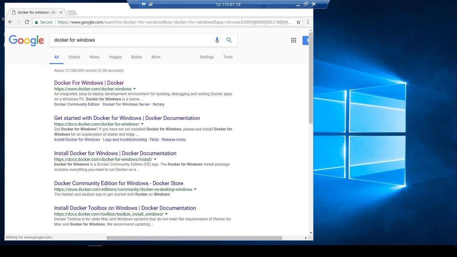Screen dimensions: 457x257
Task: Open the More search filter menu
Action: pyautogui.click(x=156, y=57)
